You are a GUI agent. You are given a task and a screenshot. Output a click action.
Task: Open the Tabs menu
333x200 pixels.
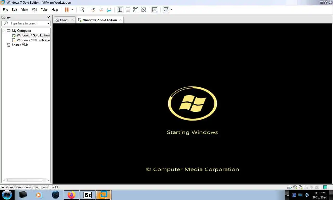44,10
